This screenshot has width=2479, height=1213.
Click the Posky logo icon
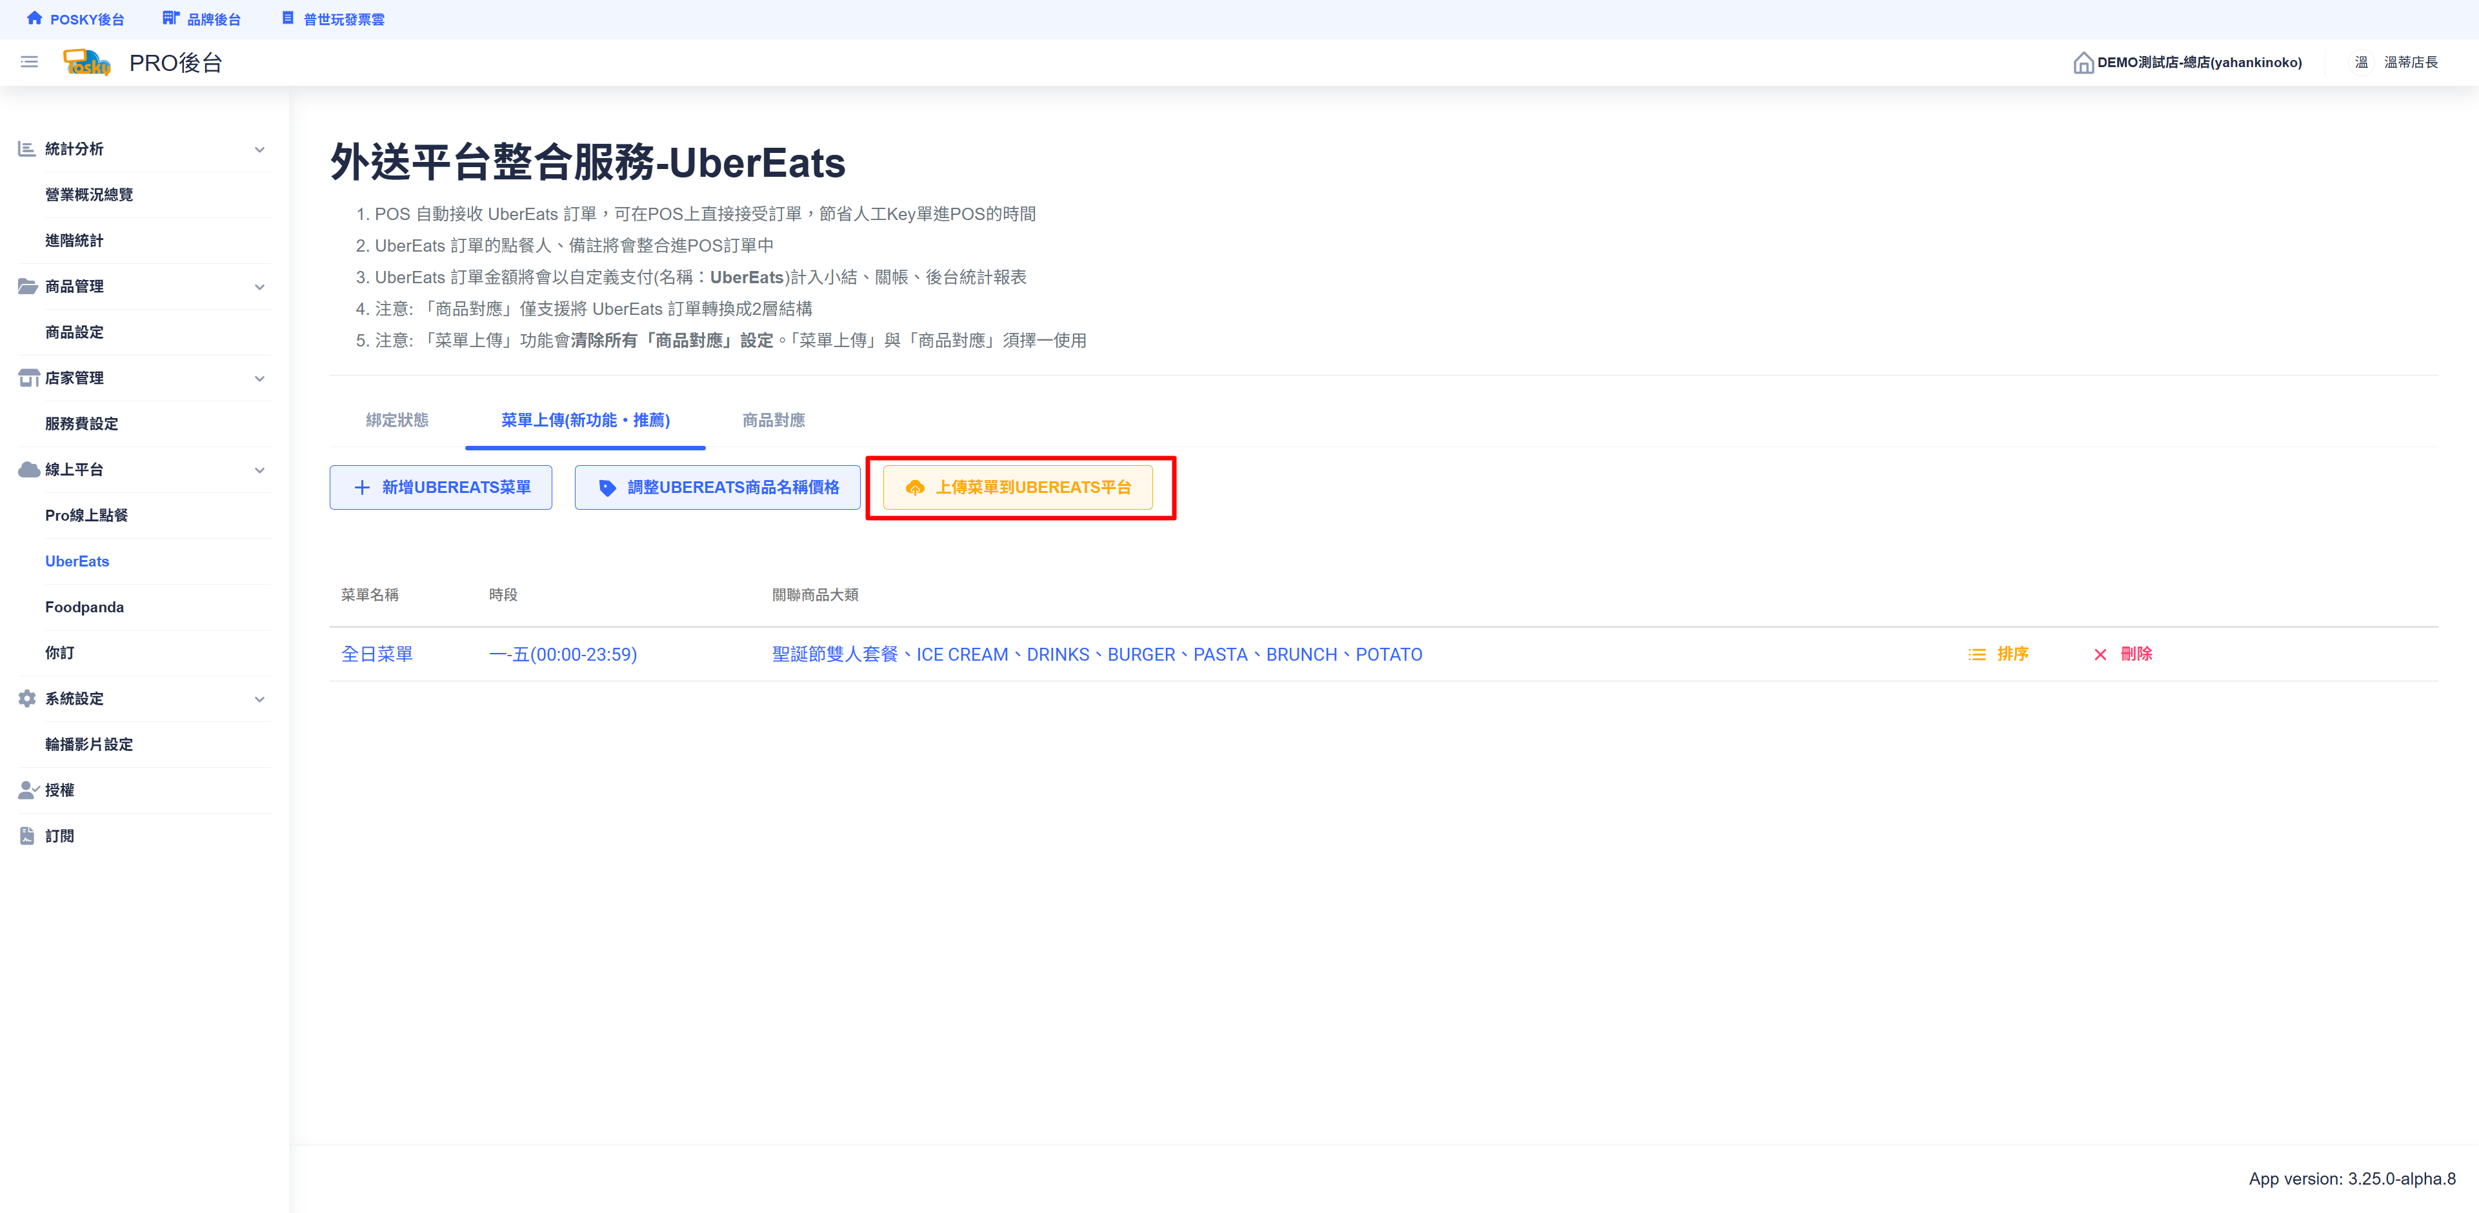[86, 63]
